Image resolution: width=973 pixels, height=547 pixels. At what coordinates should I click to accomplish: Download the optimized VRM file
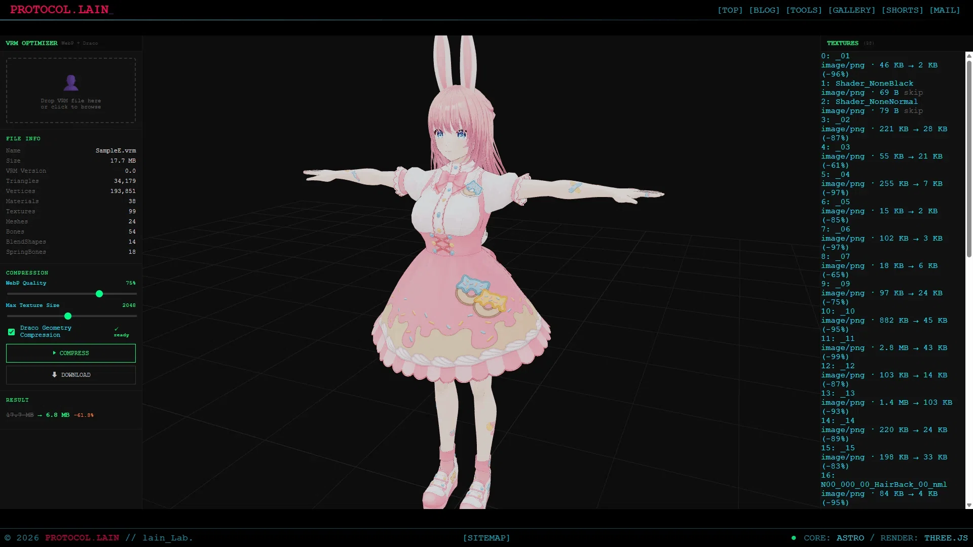point(71,375)
